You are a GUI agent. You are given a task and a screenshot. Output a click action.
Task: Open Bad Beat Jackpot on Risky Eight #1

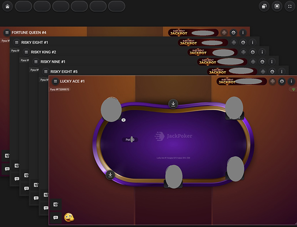203,42
